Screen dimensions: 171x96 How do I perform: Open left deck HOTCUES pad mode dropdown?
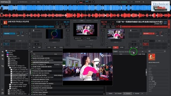(9, 41)
